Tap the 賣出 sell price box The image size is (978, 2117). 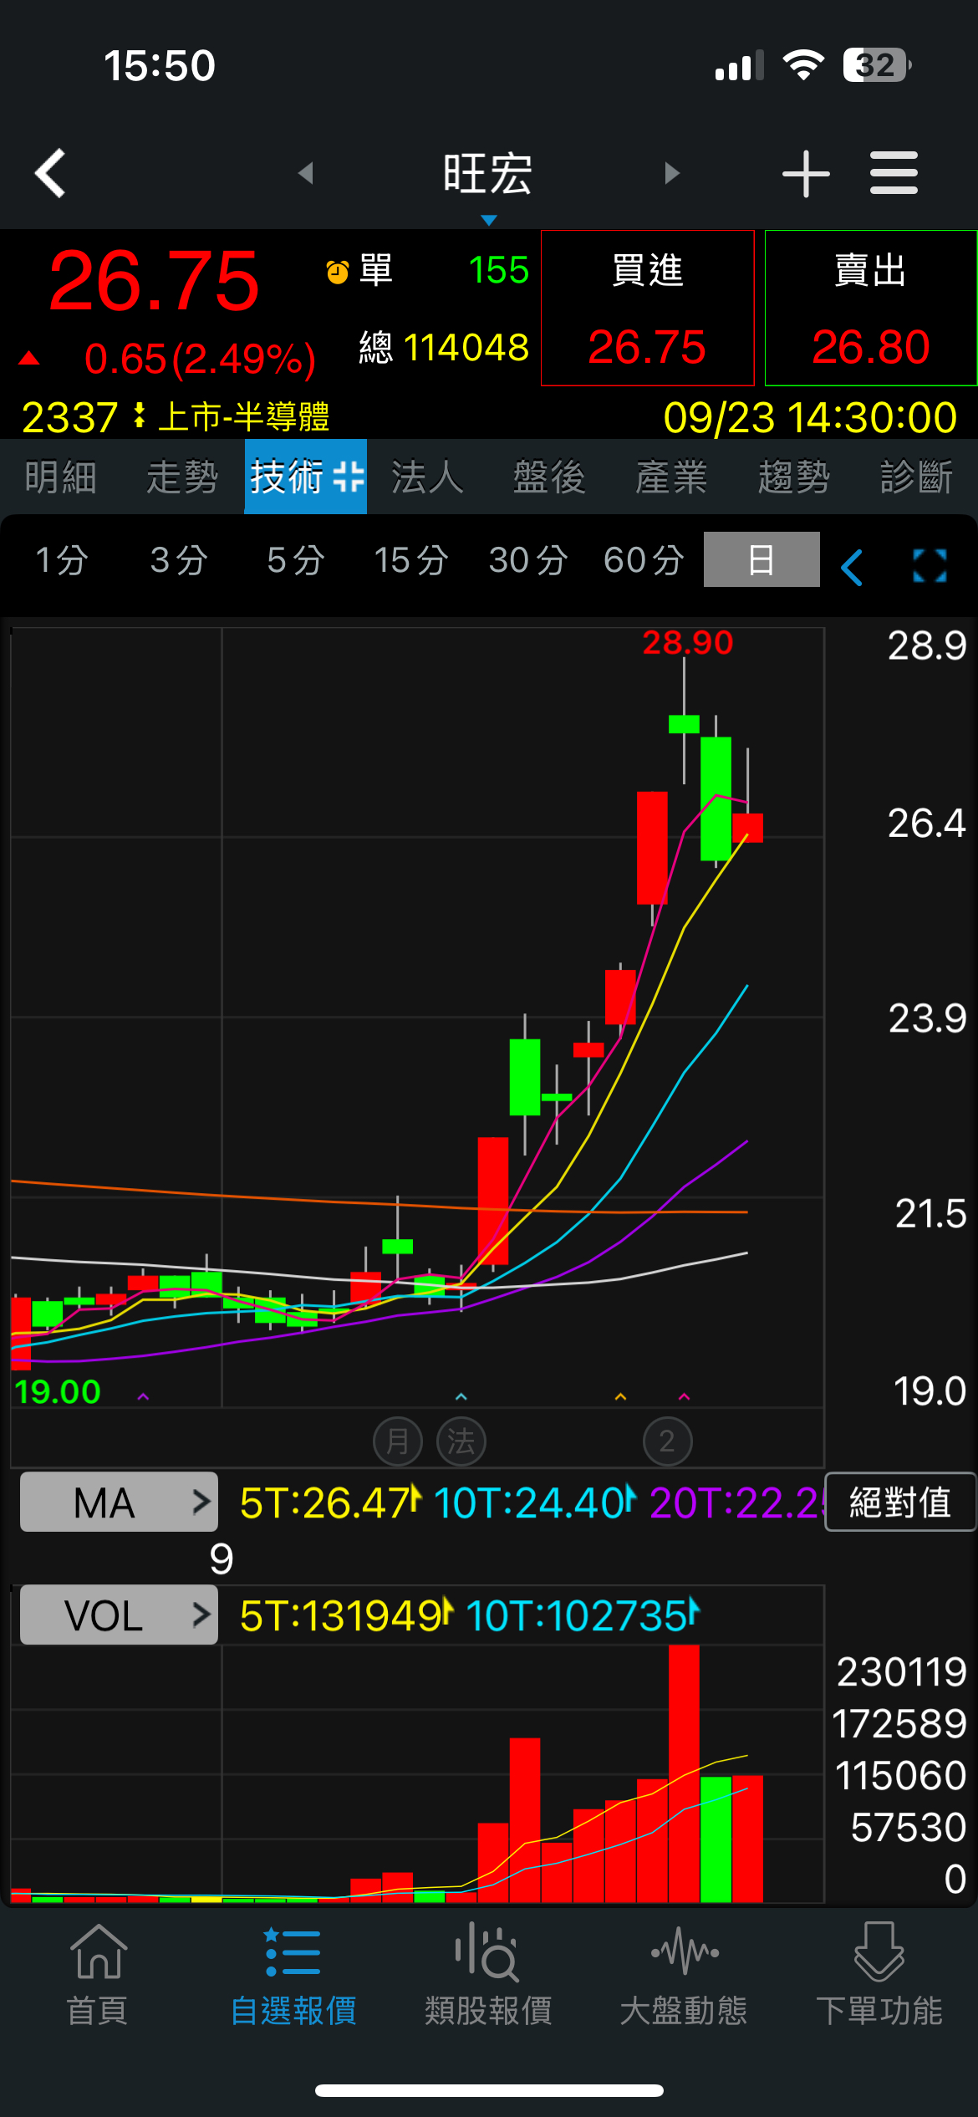871,308
